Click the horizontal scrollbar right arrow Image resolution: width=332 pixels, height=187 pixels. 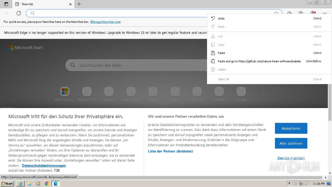pos(326,178)
